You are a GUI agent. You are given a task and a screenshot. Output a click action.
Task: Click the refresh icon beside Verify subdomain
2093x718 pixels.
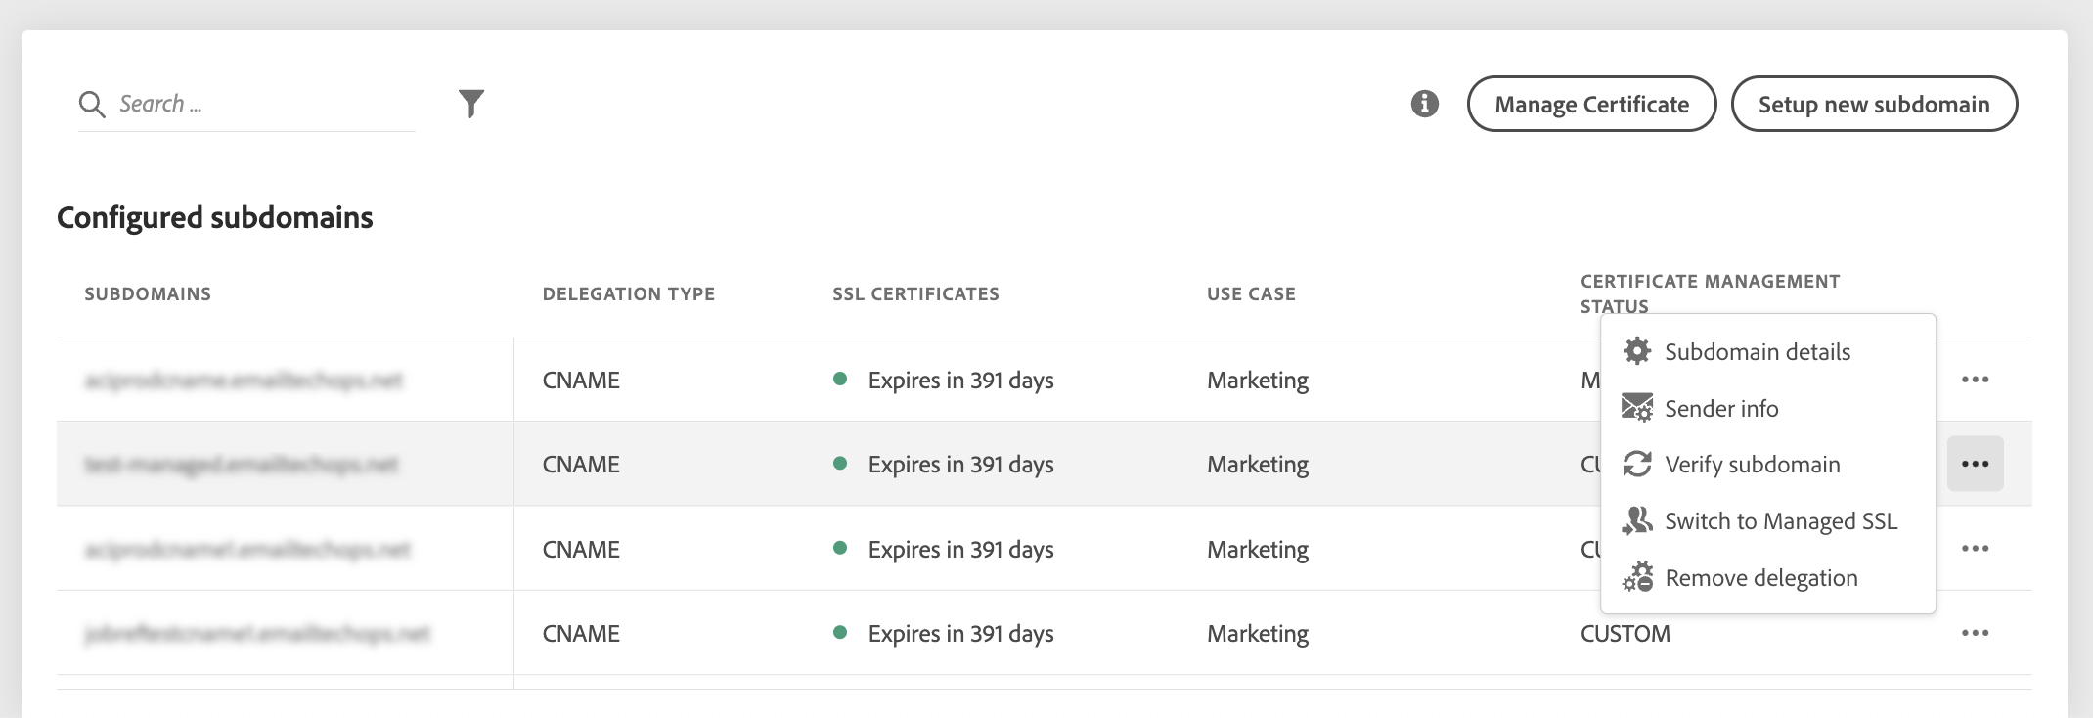click(1637, 464)
